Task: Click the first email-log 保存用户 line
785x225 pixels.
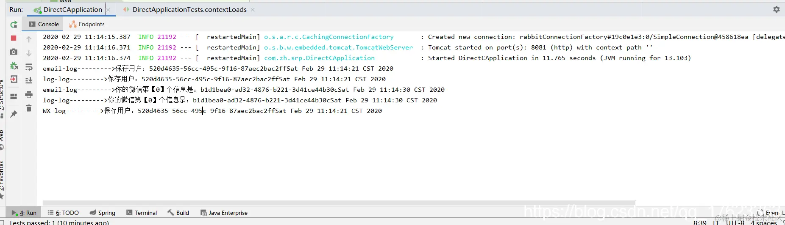Action: pos(218,69)
